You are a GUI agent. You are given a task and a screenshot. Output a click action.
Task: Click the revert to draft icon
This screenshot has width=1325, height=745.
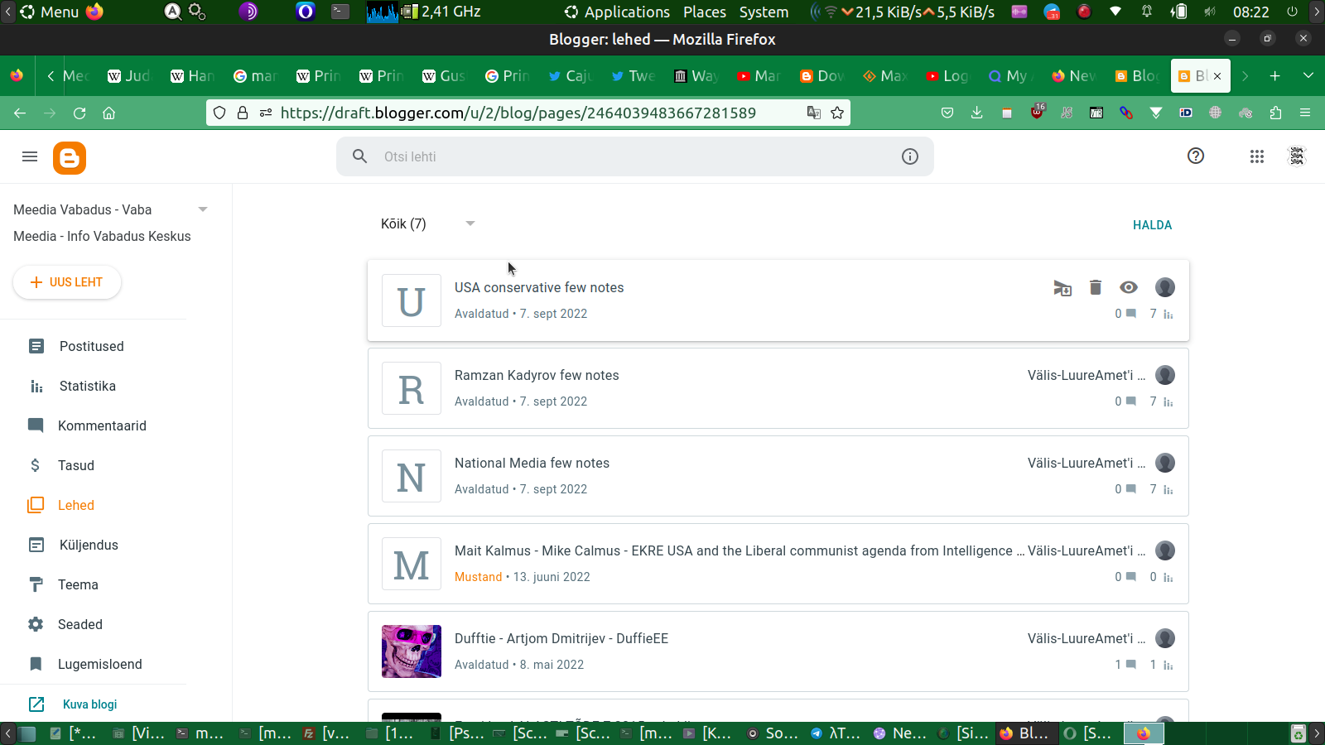[x=1062, y=287]
